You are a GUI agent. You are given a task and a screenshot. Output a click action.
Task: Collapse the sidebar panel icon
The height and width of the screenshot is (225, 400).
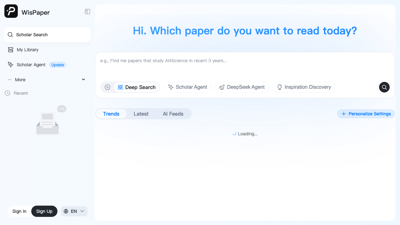tap(87, 12)
